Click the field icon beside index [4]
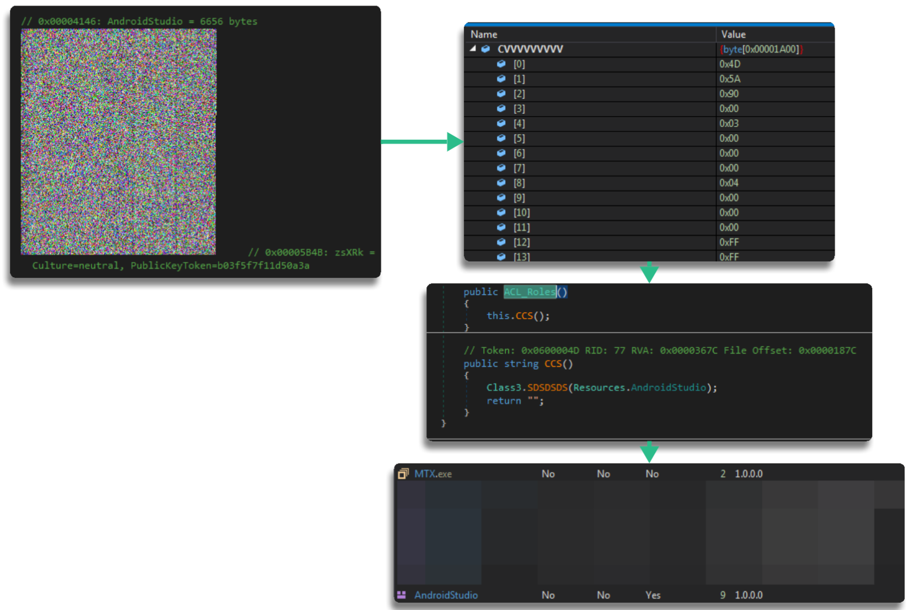Image resolution: width=909 pixels, height=610 pixels. coord(501,123)
